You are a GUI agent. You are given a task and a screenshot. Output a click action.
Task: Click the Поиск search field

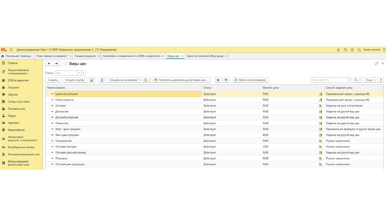coord(328,80)
